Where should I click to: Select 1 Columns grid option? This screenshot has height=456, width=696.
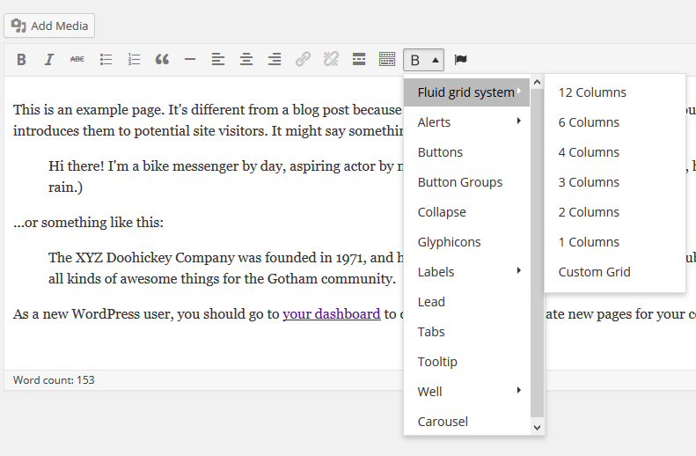tap(615, 242)
